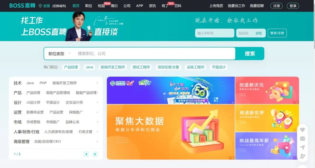315x168 pixels.
Task: Expand the 高级管理 category row arrow
Action: click(x=97, y=141)
